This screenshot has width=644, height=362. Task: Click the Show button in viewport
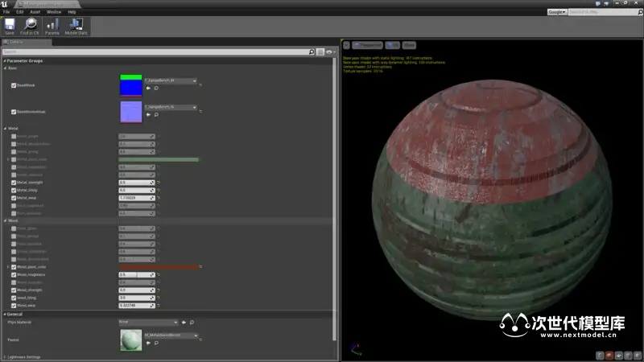point(409,45)
